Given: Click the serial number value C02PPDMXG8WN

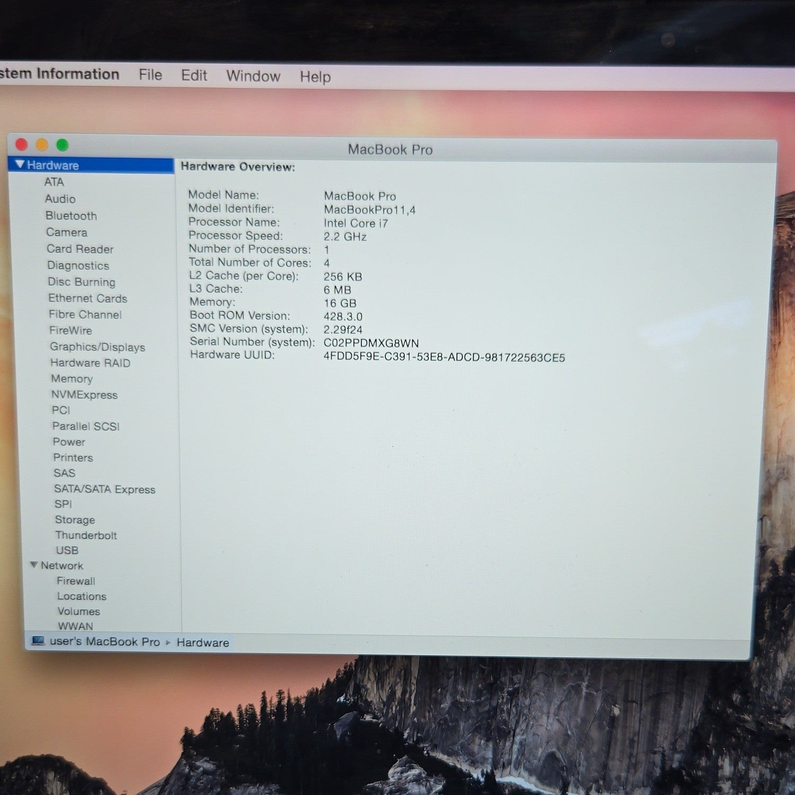Looking at the screenshot, I should (x=371, y=343).
